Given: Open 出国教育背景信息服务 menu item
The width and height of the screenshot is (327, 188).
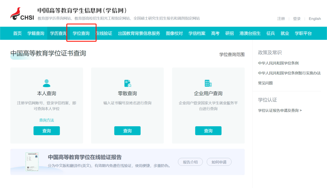Looking at the screenshot, I should tap(139, 33).
